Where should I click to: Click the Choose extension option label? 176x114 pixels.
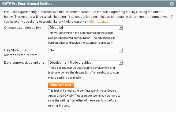pyautogui.click(x=22, y=28)
